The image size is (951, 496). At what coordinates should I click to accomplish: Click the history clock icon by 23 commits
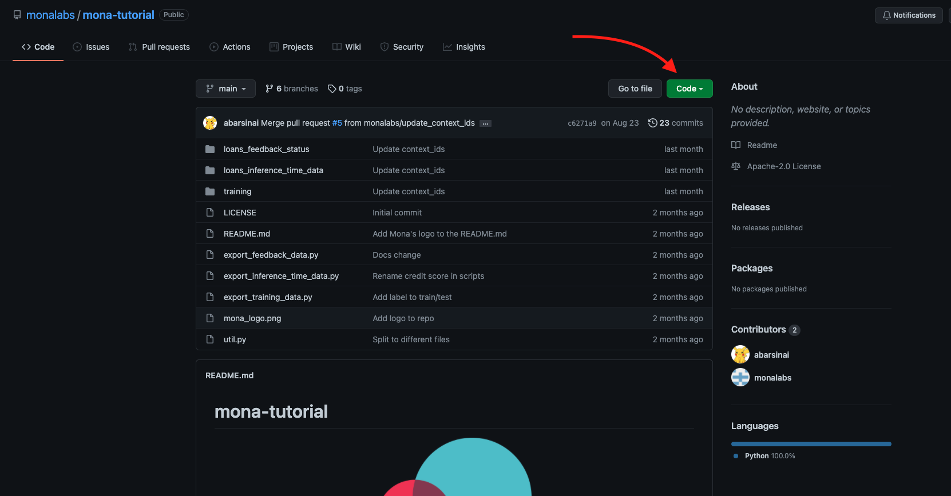[x=652, y=123]
